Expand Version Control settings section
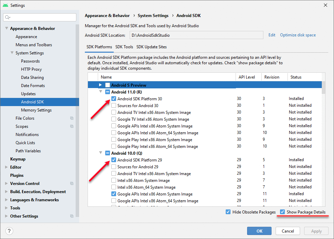The width and height of the screenshot is (334, 239). (x=6, y=184)
